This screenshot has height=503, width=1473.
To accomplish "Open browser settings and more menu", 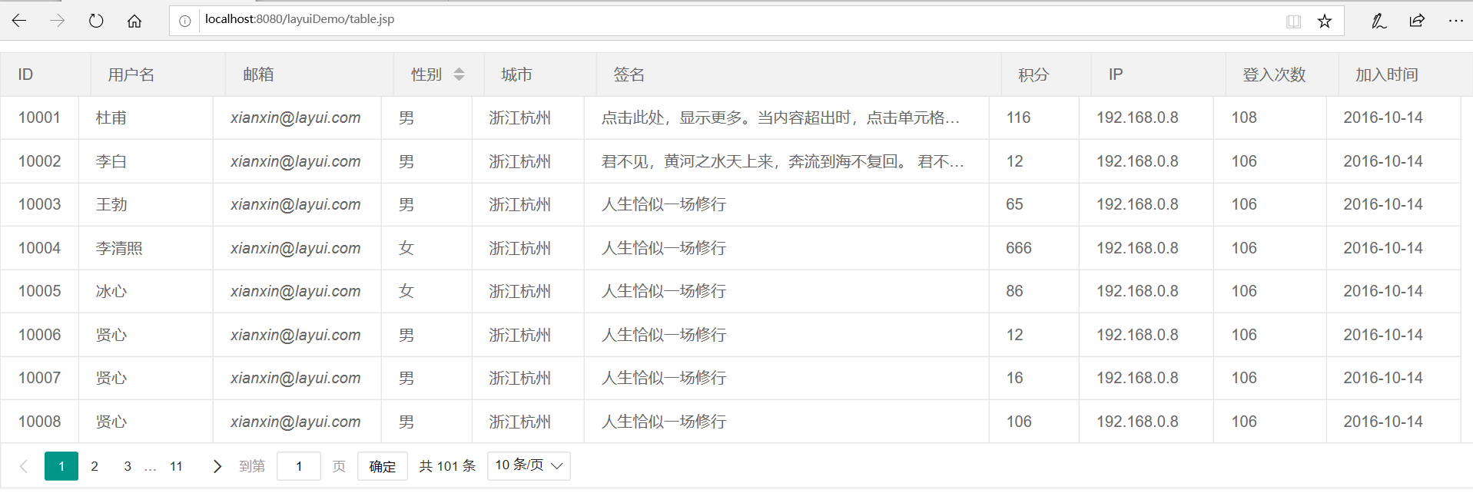I will click(x=1455, y=21).
